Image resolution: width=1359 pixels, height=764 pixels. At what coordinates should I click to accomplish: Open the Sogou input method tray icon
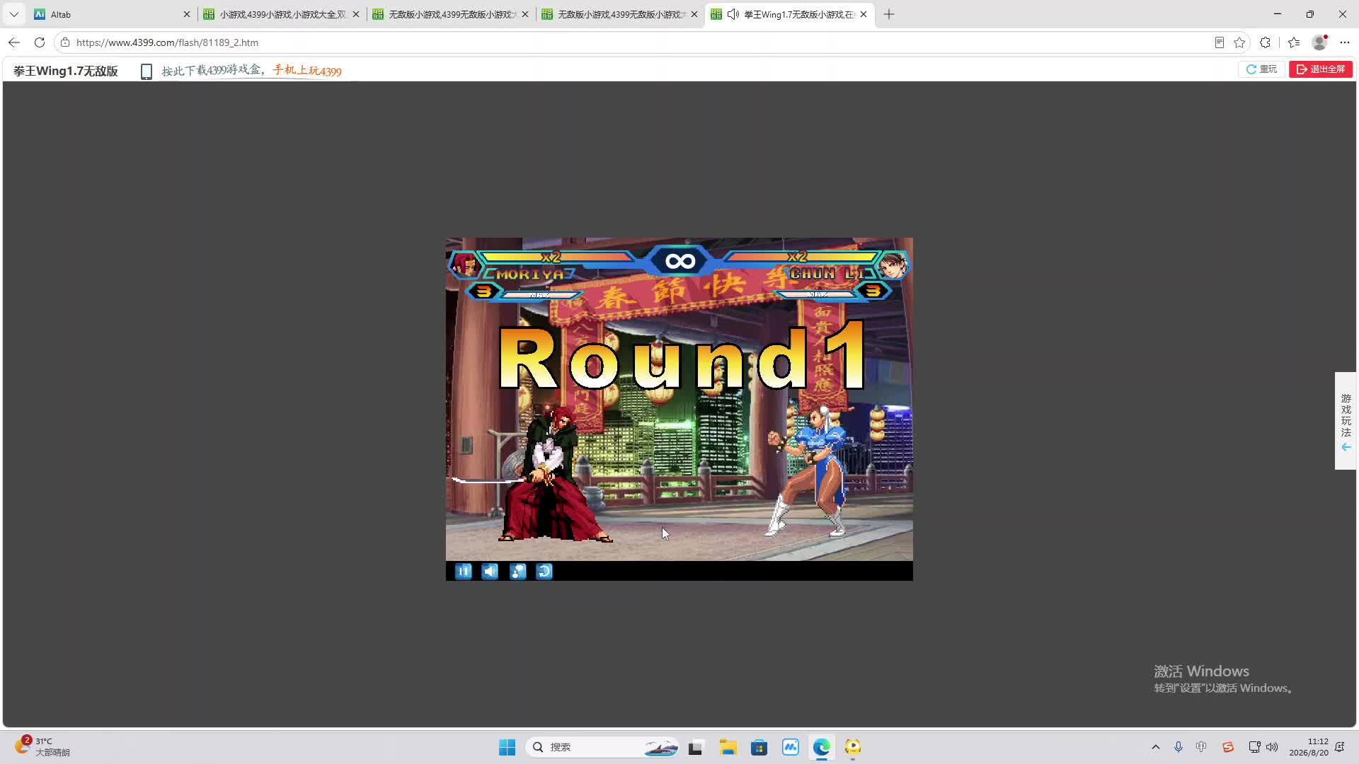point(1227,747)
